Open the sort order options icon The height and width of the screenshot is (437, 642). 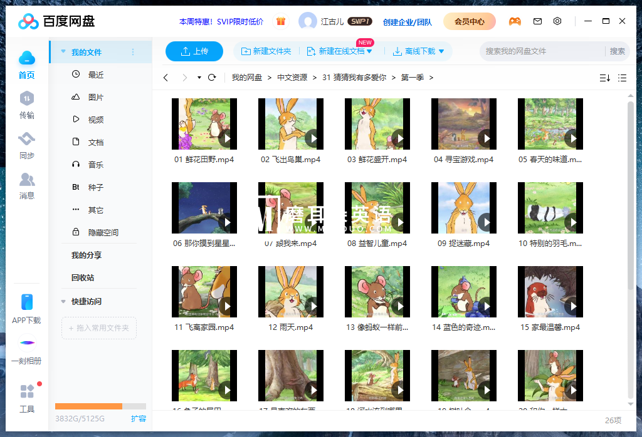604,78
